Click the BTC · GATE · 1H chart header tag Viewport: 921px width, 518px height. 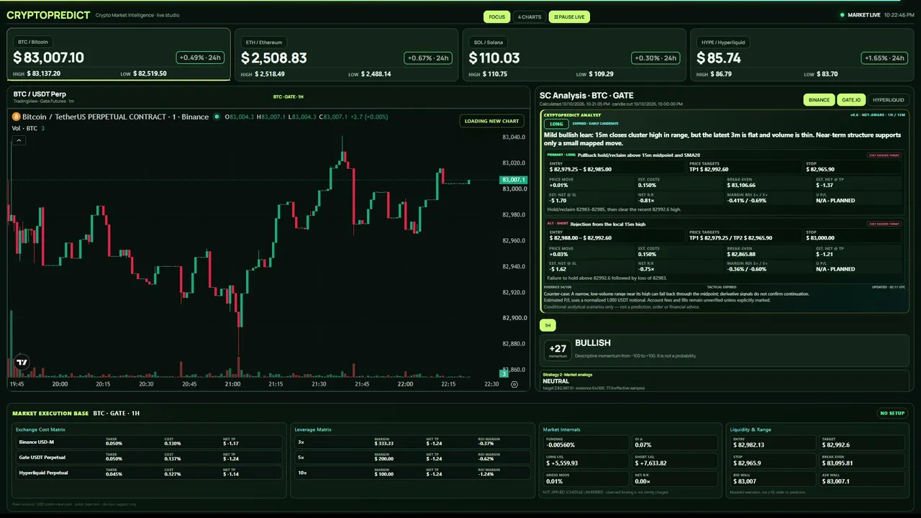tap(289, 96)
